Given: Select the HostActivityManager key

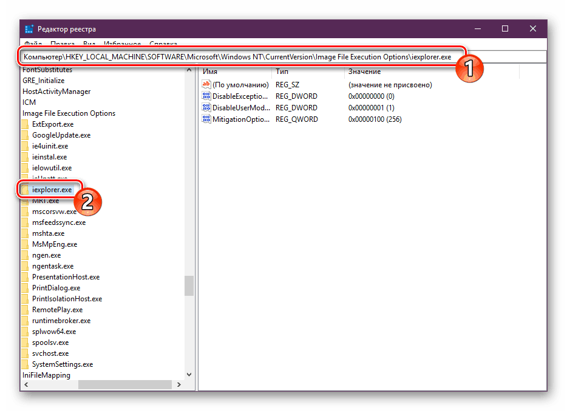Looking at the screenshot, I should coord(56,92).
